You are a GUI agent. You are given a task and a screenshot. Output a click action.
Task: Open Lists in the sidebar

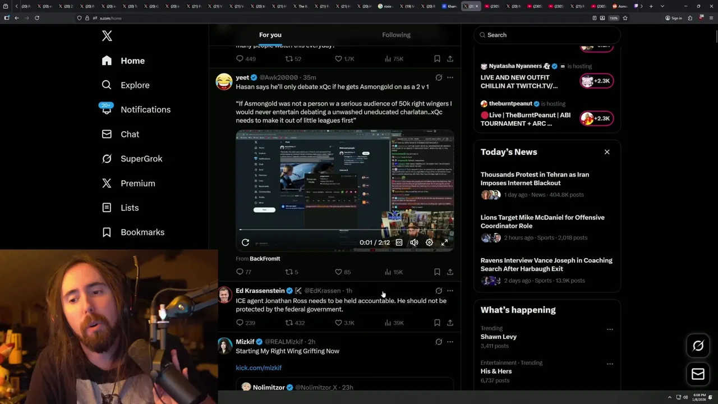(120, 208)
